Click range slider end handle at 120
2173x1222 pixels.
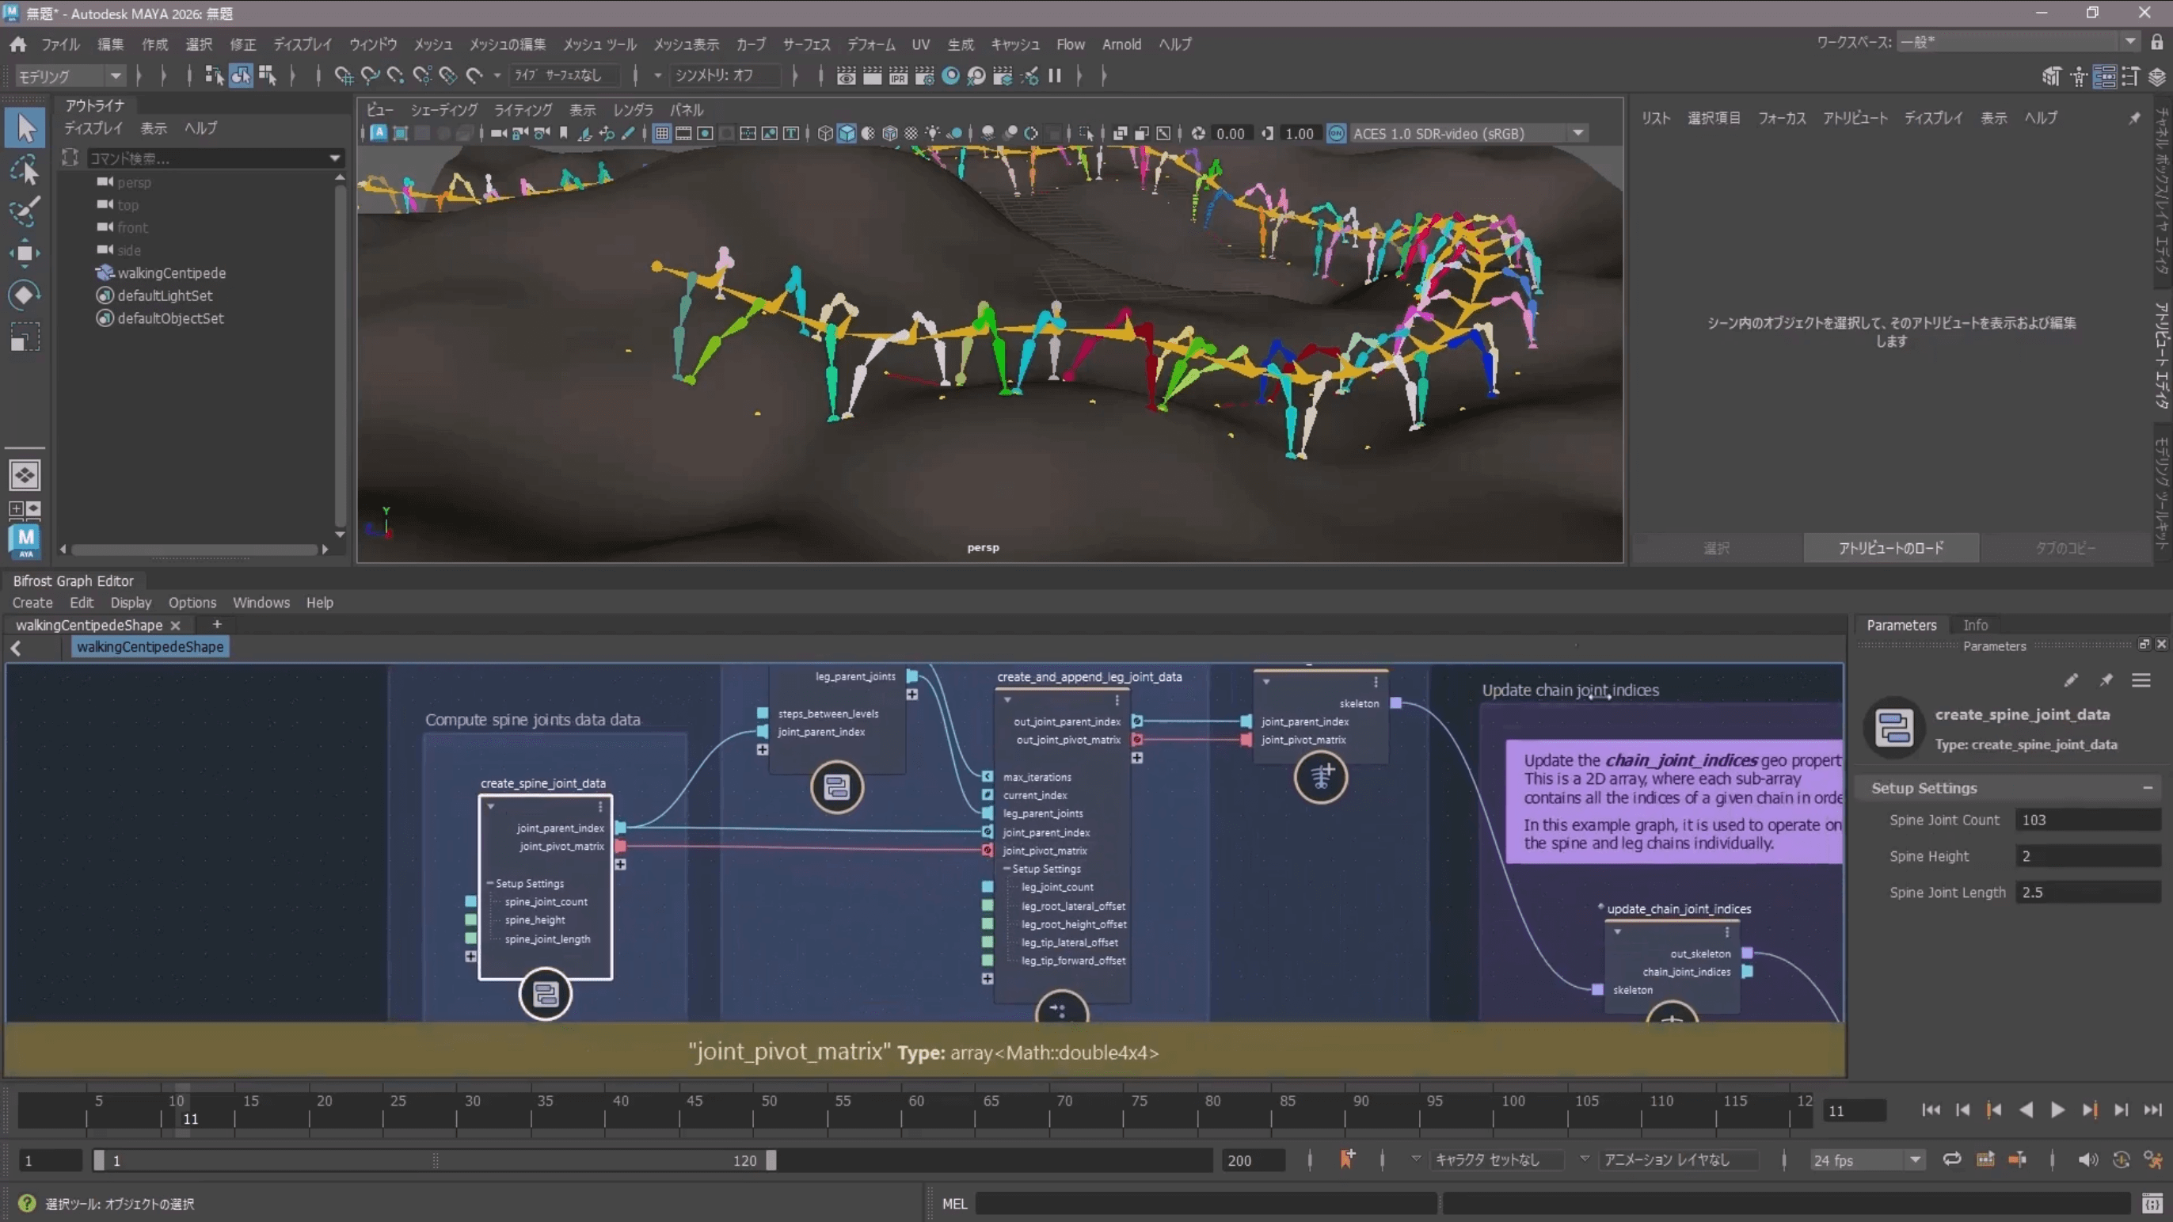[771, 1160]
